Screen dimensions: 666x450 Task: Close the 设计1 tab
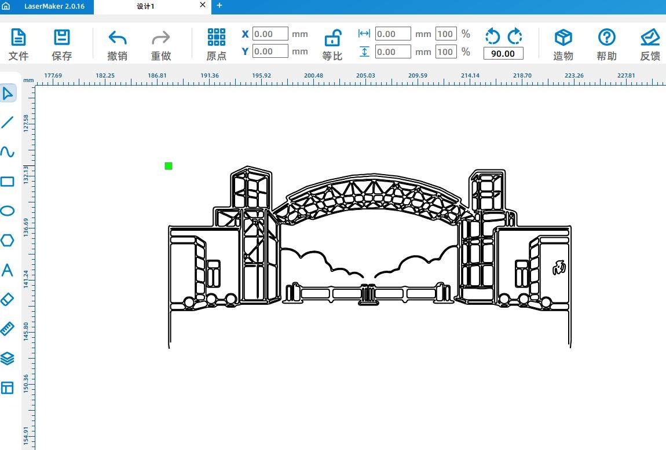(x=203, y=5)
